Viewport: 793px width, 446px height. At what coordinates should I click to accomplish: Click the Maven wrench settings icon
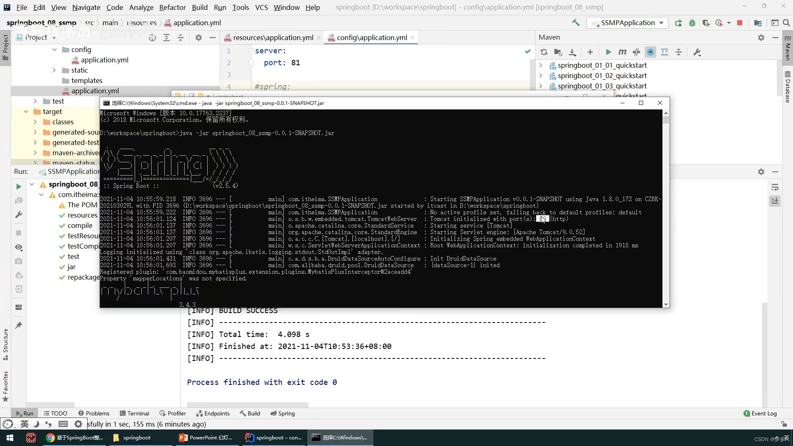coord(697,52)
